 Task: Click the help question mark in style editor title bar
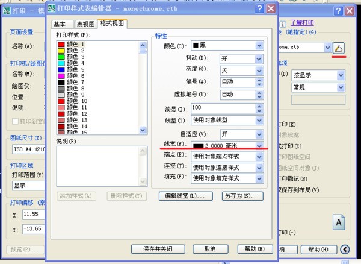[259, 8]
